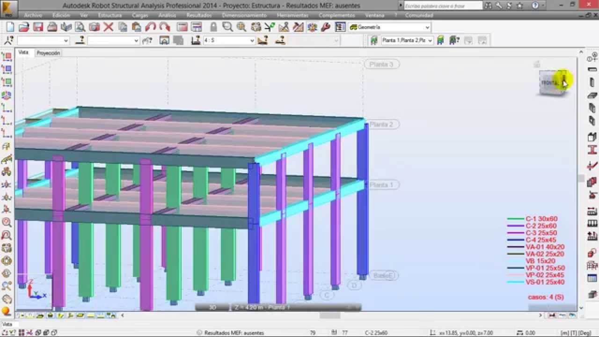Click the Planta 2 level label
Screen dimensions: 599x337
(381, 125)
